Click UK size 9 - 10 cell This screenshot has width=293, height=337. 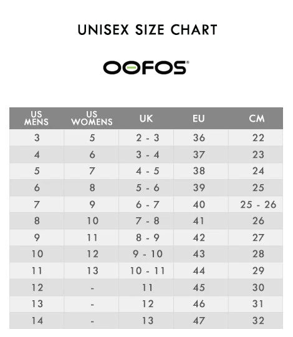146,254
